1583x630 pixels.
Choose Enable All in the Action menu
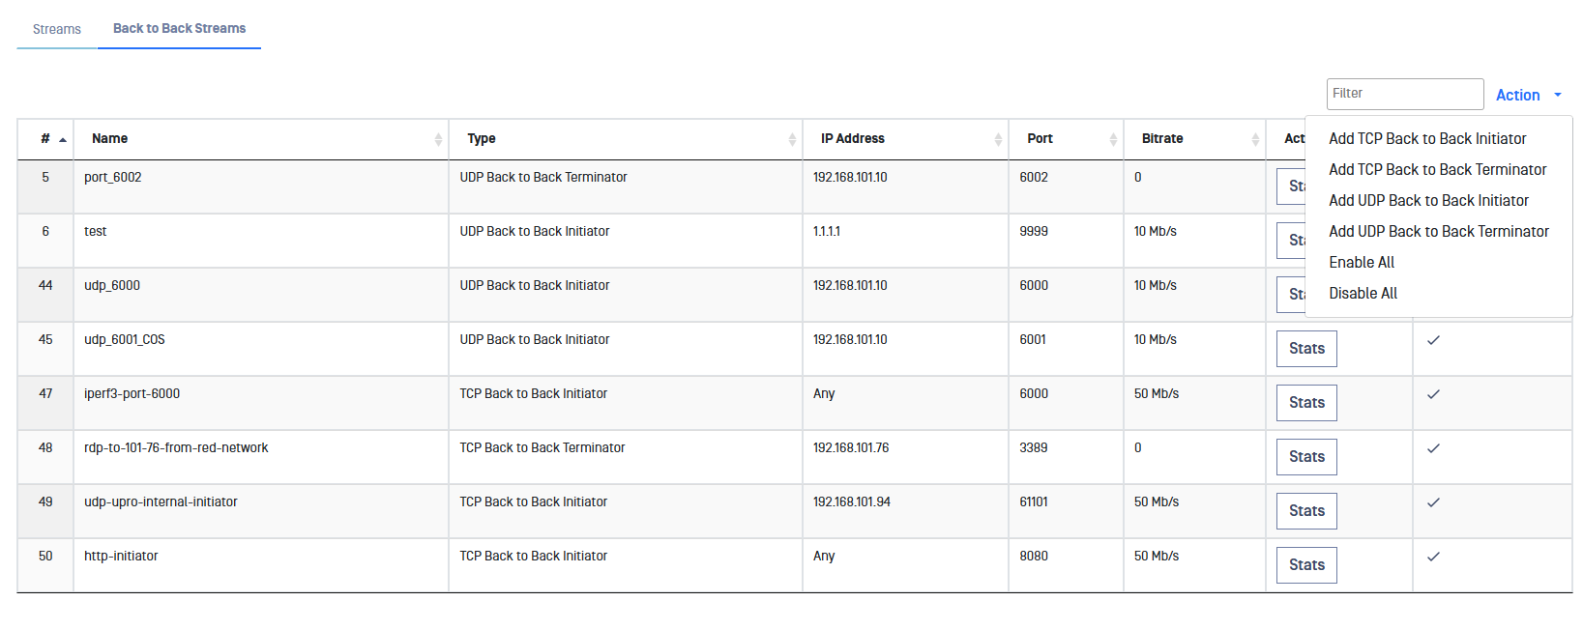(1362, 263)
